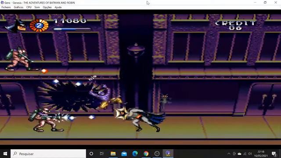Click the orange fireball projectile

[44, 71]
